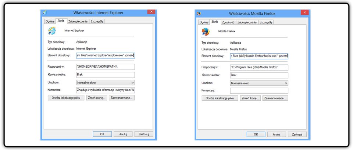Open Zabezpieczenia tab in Mozilla Firefox window
The image size is (353, 150).
point(247,22)
